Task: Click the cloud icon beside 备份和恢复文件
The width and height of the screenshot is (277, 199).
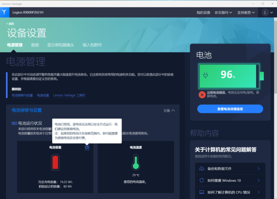Action: [202, 169]
